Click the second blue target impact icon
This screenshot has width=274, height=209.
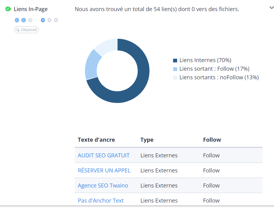pyautogui.click(x=23, y=20)
